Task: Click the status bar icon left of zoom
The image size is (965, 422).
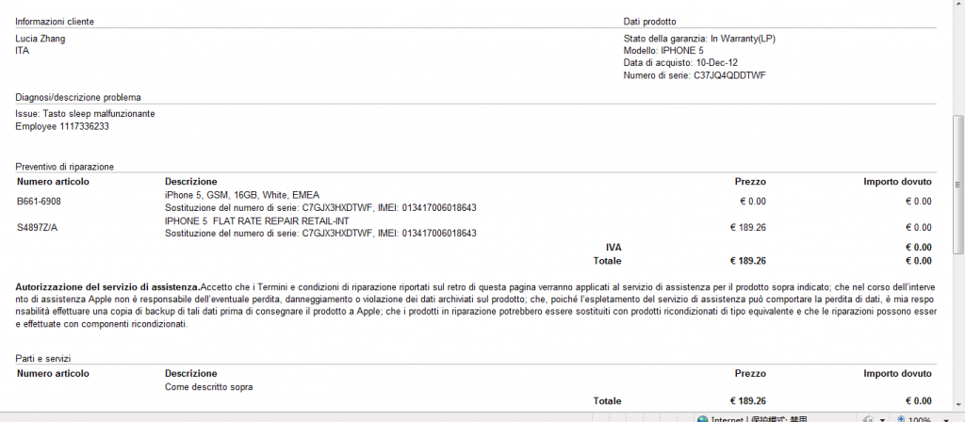Action: (x=869, y=418)
